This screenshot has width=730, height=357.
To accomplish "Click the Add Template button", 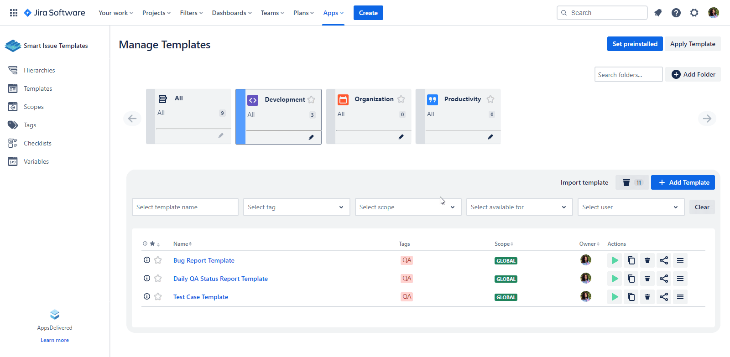I will click(683, 182).
